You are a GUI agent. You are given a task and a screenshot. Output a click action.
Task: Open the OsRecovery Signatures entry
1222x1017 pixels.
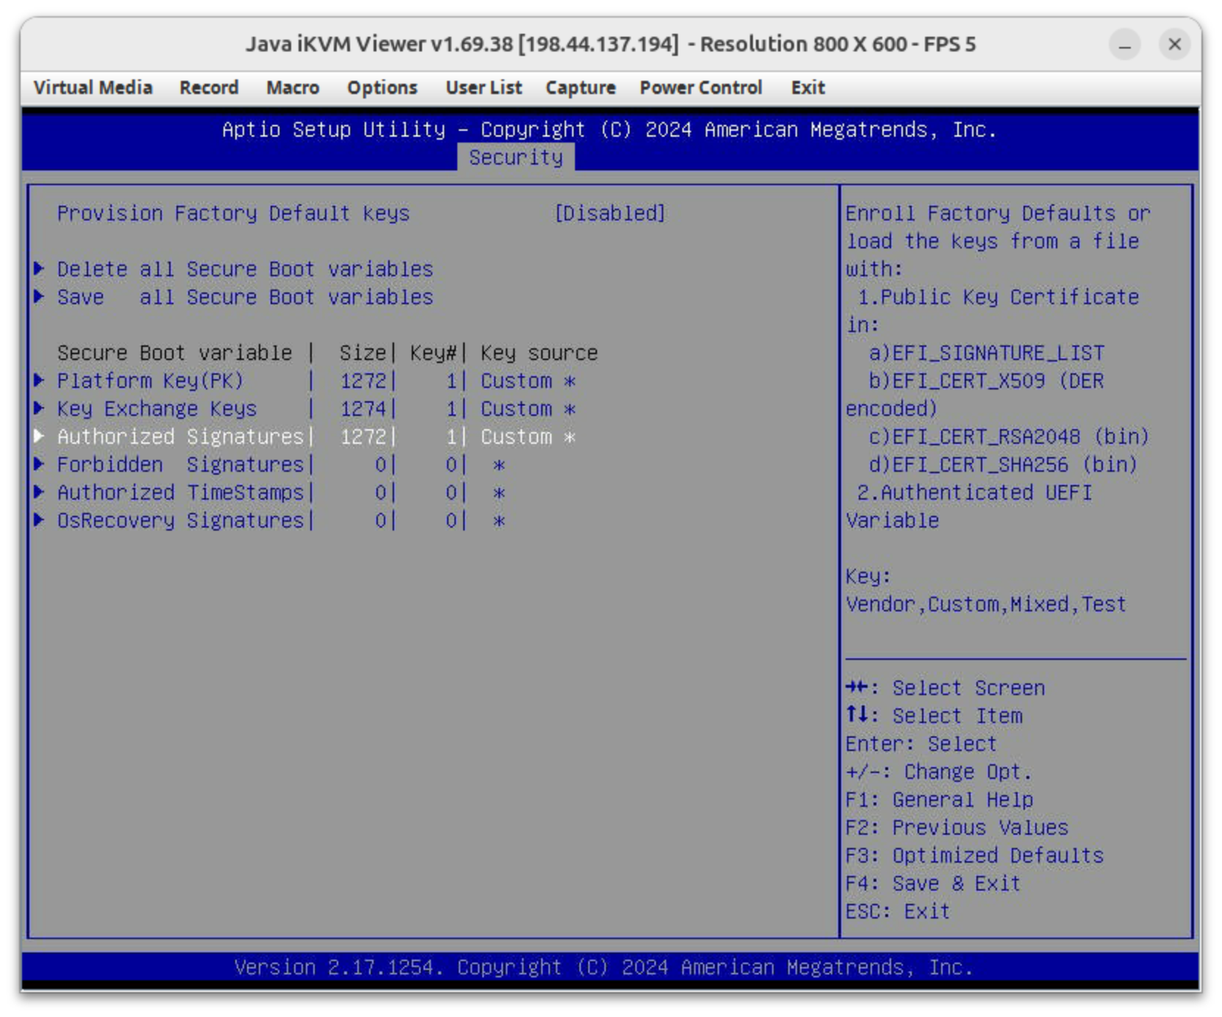[180, 520]
